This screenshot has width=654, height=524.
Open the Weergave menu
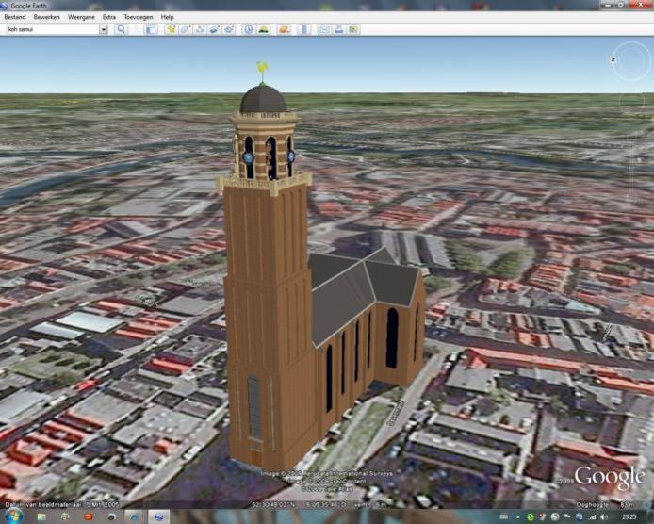(x=81, y=17)
